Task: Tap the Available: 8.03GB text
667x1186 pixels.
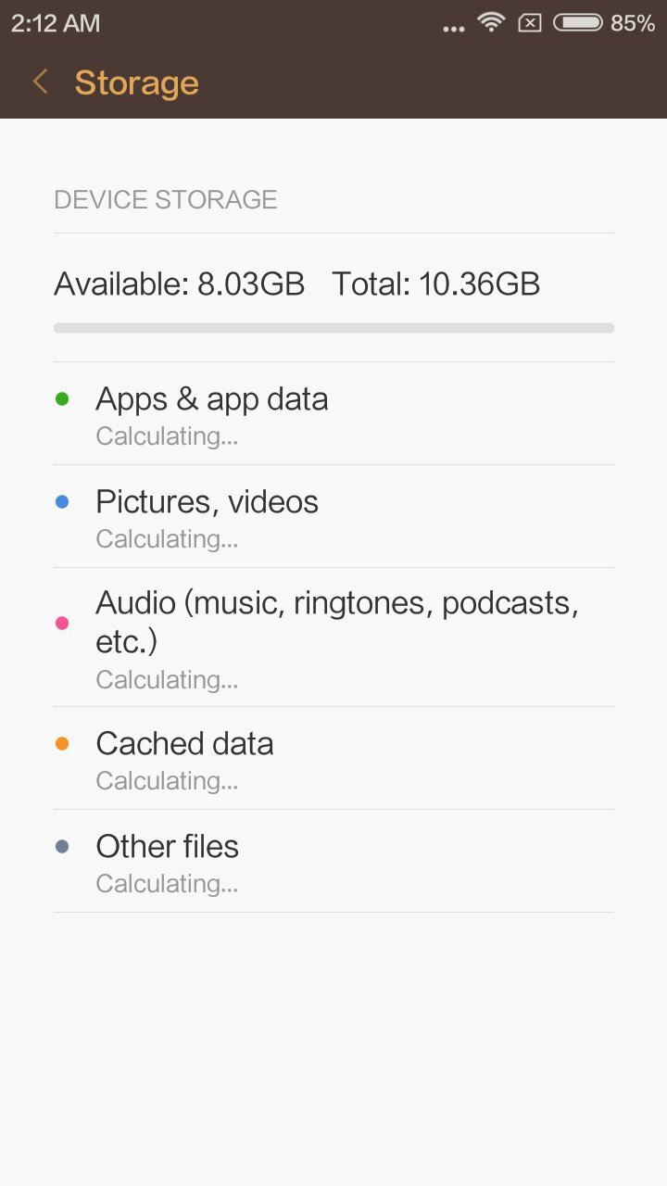Action: [x=180, y=284]
